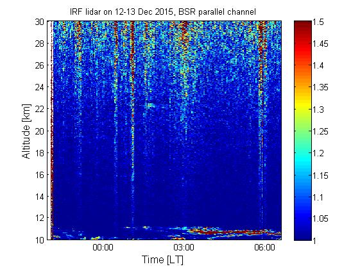Click the 24 km altitude tick label

(39, 87)
